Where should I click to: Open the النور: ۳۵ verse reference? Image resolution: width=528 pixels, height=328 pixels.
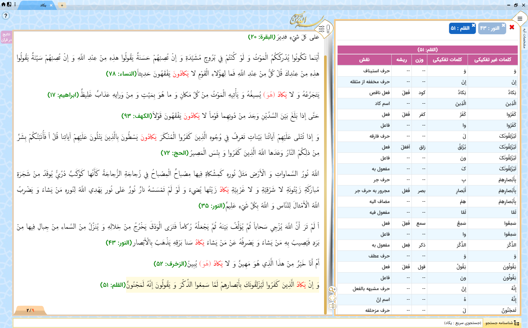coord(212,206)
